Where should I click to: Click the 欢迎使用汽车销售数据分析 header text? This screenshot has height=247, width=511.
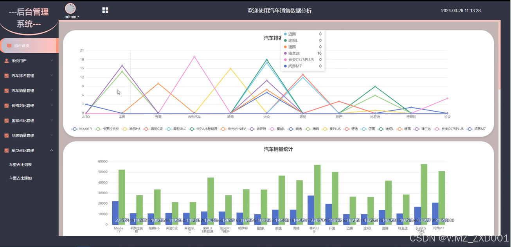(x=280, y=11)
